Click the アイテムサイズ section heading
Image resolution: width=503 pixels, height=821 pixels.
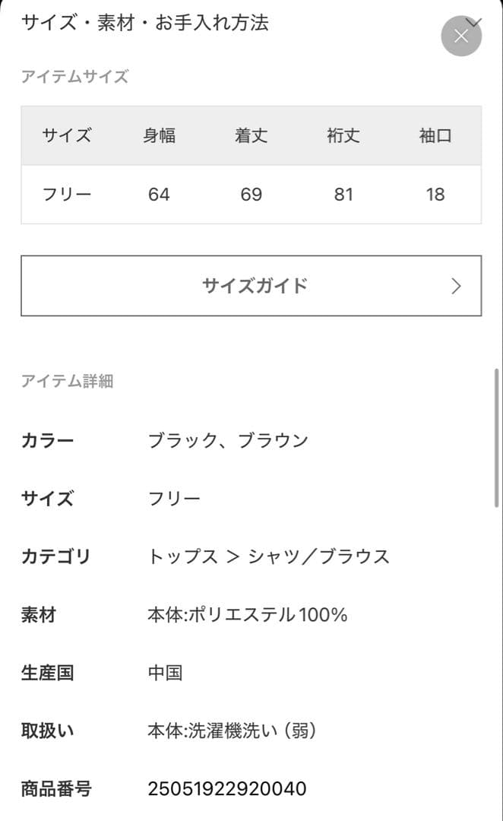coord(75,76)
